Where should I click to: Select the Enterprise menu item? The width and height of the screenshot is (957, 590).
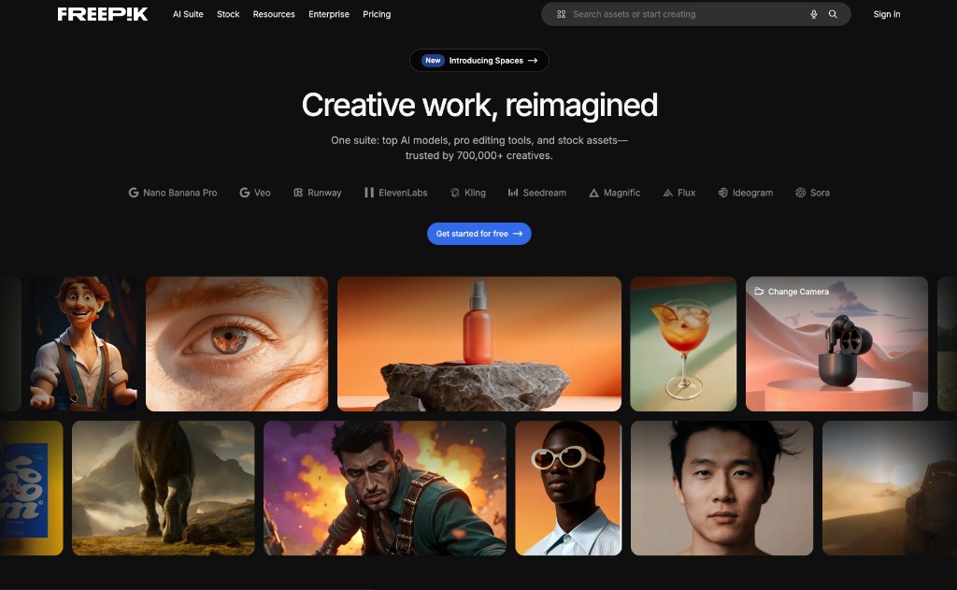[328, 14]
